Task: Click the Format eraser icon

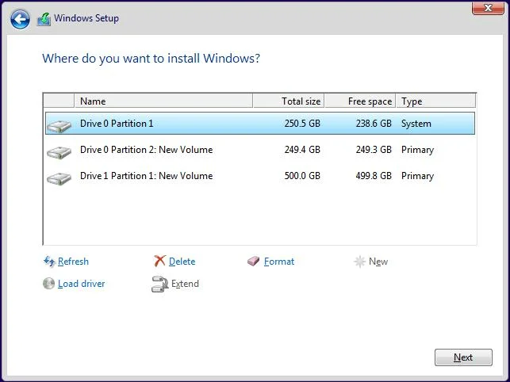Action: pyautogui.click(x=254, y=262)
